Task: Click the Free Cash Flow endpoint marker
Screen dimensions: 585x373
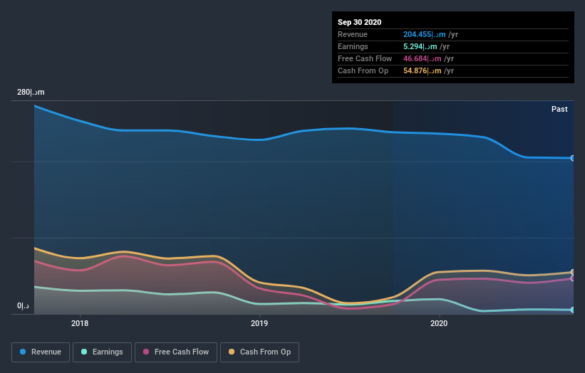Action: pos(572,278)
